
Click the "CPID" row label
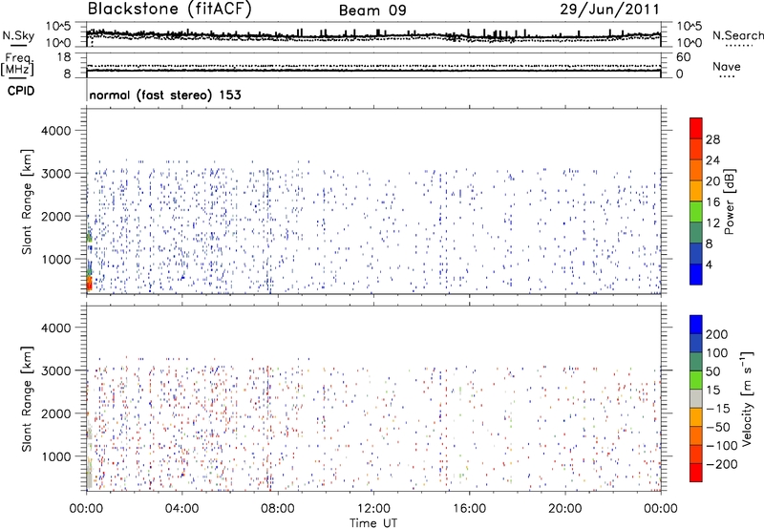click(21, 91)
